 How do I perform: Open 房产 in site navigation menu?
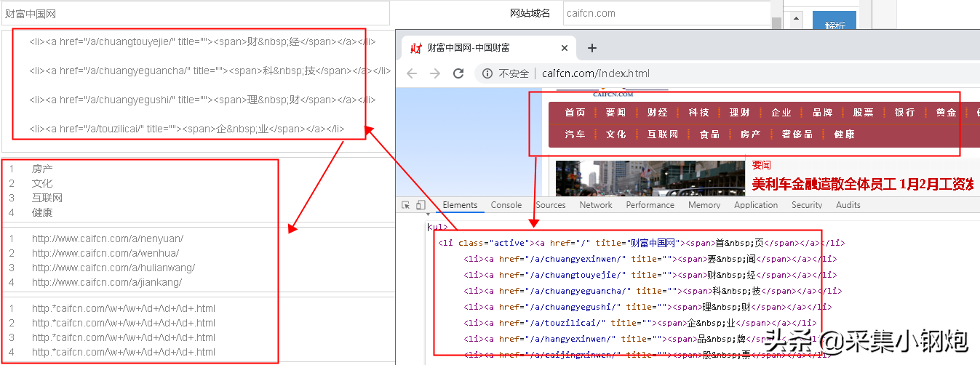click(x=751, y=135)
